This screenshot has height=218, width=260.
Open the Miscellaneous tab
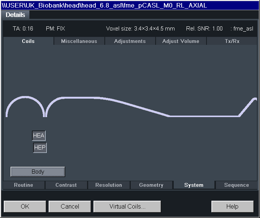tap(79, 41)
